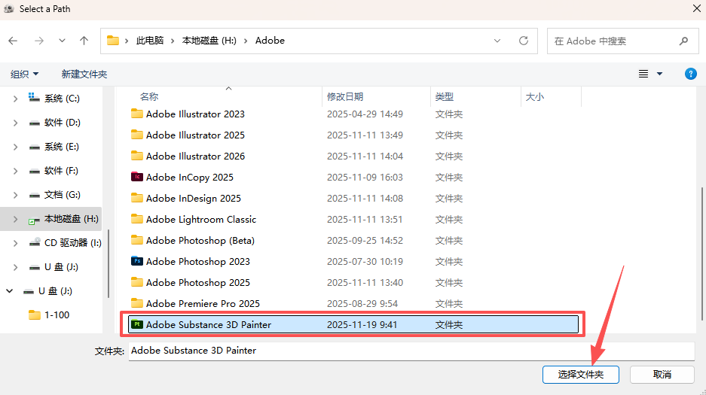
Task: Click the sidebar tree scrollbar
Action: pos(108,263)
